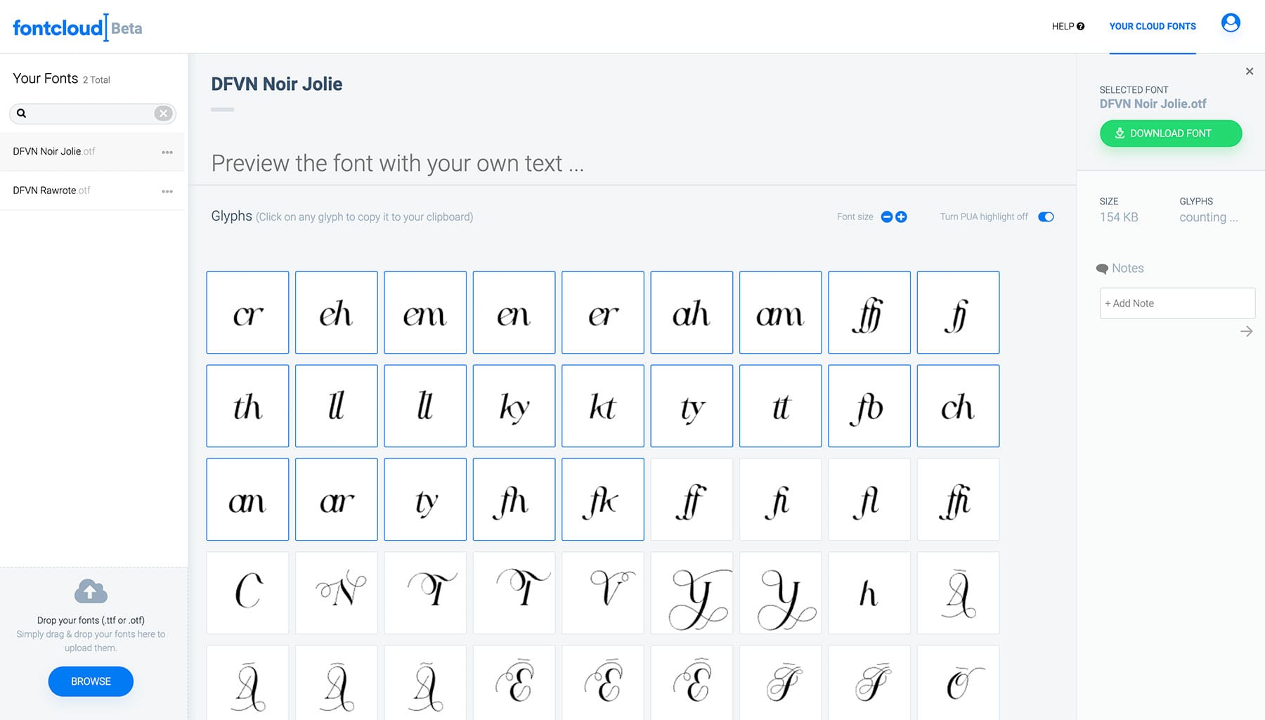Image resolution: width=1265 pixels, height=720 pixels.
Task: Copy the 'ah' ligature glyph
Action: [692, 312]
